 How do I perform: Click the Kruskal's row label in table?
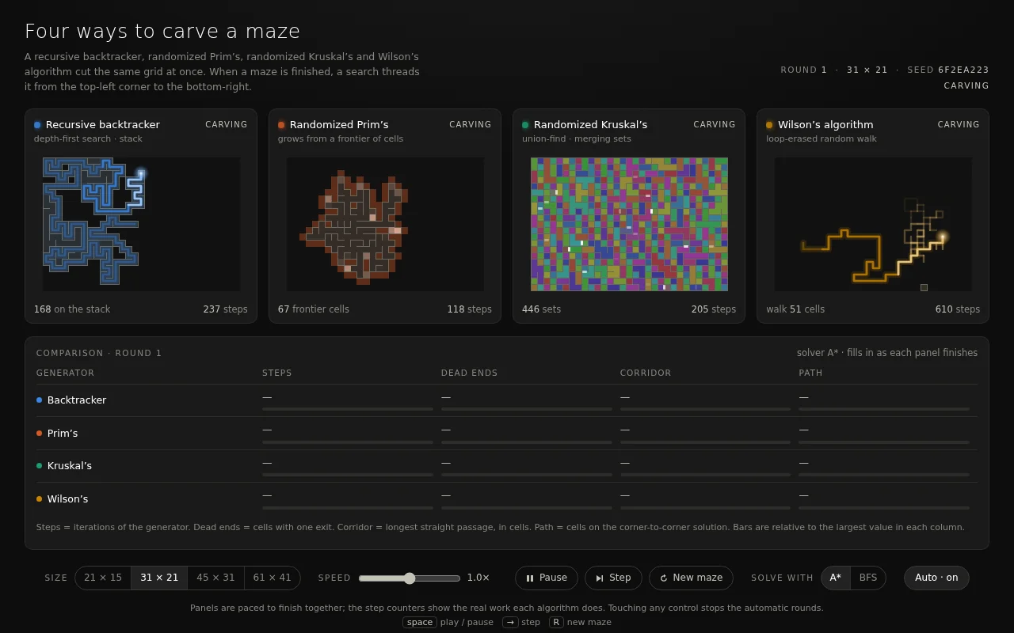pyautogui.click(x=70, y=466)
